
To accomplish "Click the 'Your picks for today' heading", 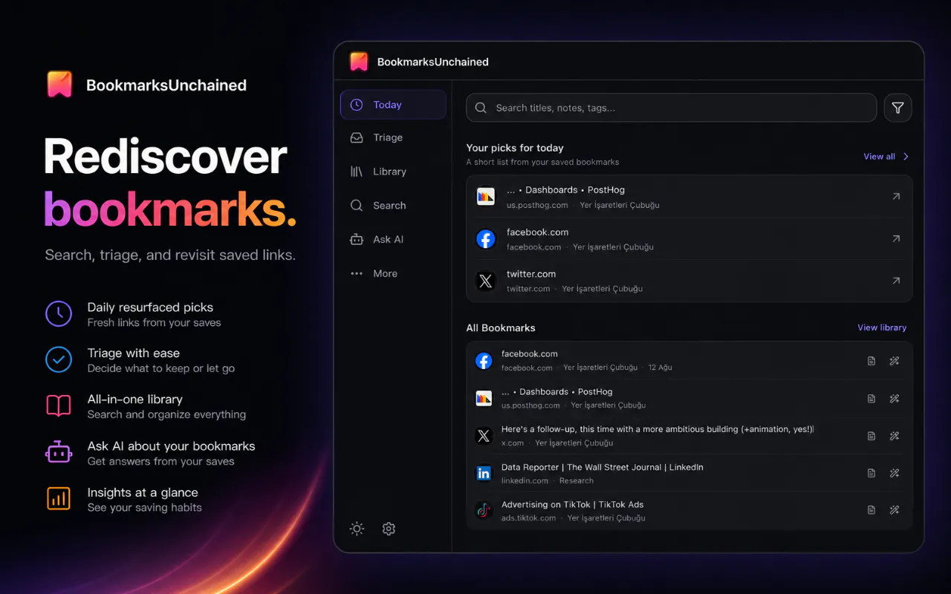I will coord(515,148).
